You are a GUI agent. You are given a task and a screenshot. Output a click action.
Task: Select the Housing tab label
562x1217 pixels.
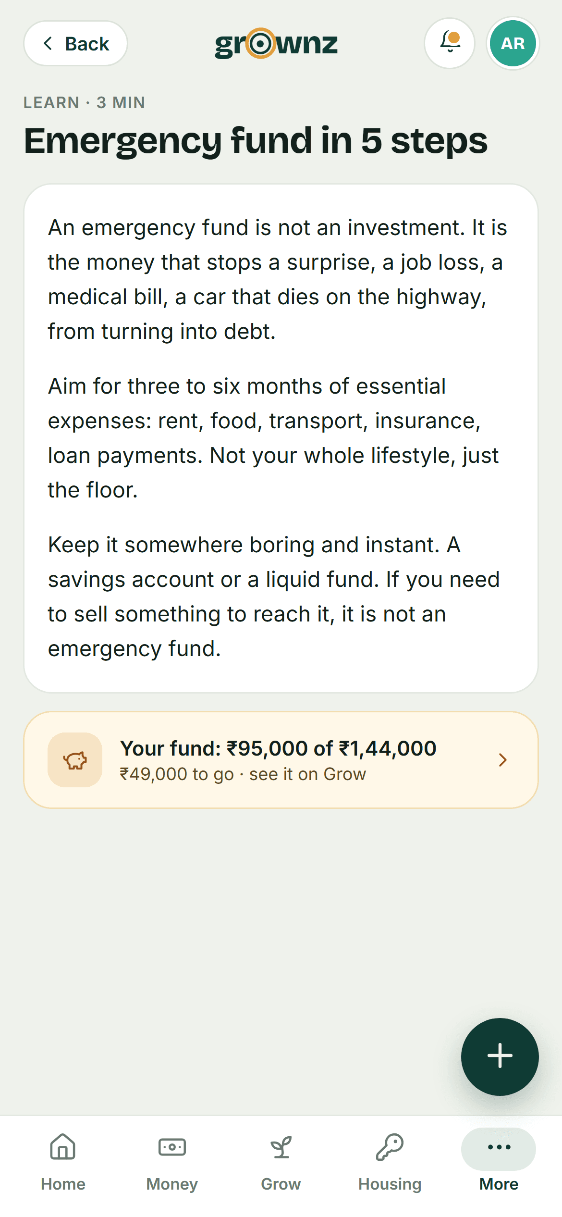point(390,1184)
